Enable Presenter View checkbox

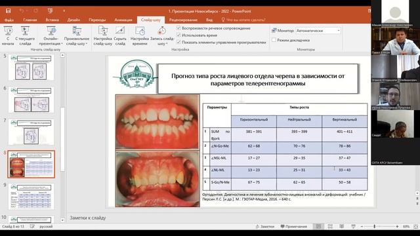point(274,40)
